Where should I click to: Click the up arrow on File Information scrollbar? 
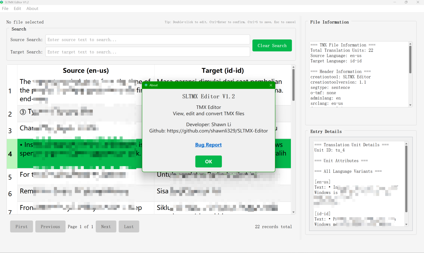tap(410, 44)
